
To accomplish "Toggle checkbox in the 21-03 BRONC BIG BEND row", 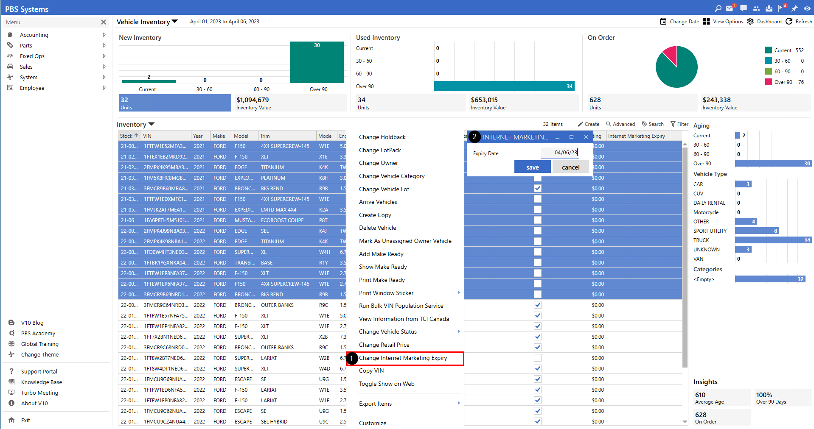I will 538,188.
